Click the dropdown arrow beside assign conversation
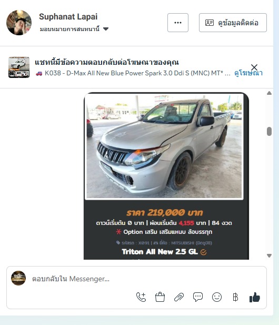This screenshot has width=279, height=325. [x=106, y=29]
